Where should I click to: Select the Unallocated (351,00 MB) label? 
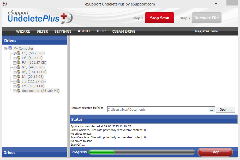[40, 91]
